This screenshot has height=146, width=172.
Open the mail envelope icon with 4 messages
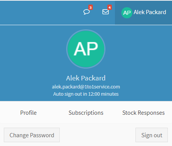[105, 12]
